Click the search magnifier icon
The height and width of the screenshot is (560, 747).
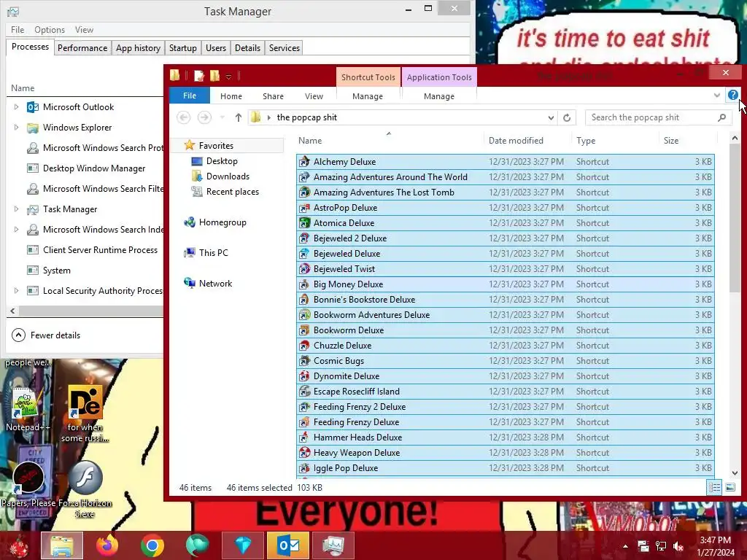coord(721,117)
